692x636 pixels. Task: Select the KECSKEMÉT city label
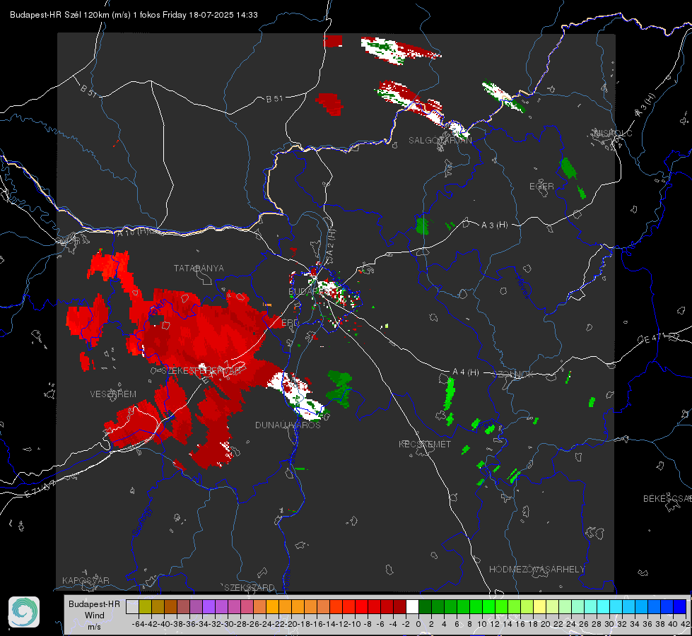(x=425, y=444)
